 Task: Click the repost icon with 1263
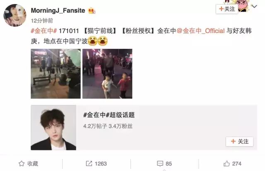(89, 164)
